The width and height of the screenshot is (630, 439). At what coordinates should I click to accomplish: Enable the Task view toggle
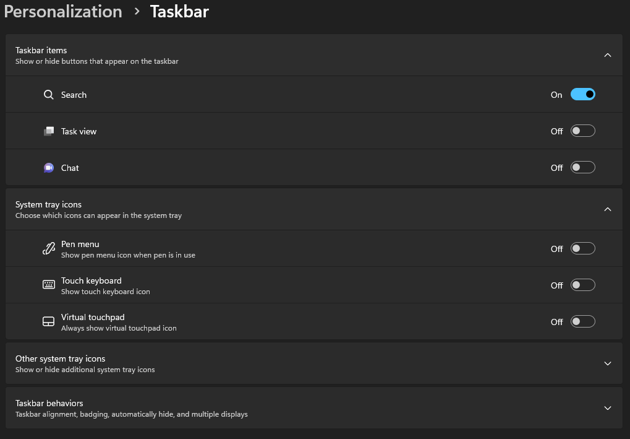(x=582, y=131)
